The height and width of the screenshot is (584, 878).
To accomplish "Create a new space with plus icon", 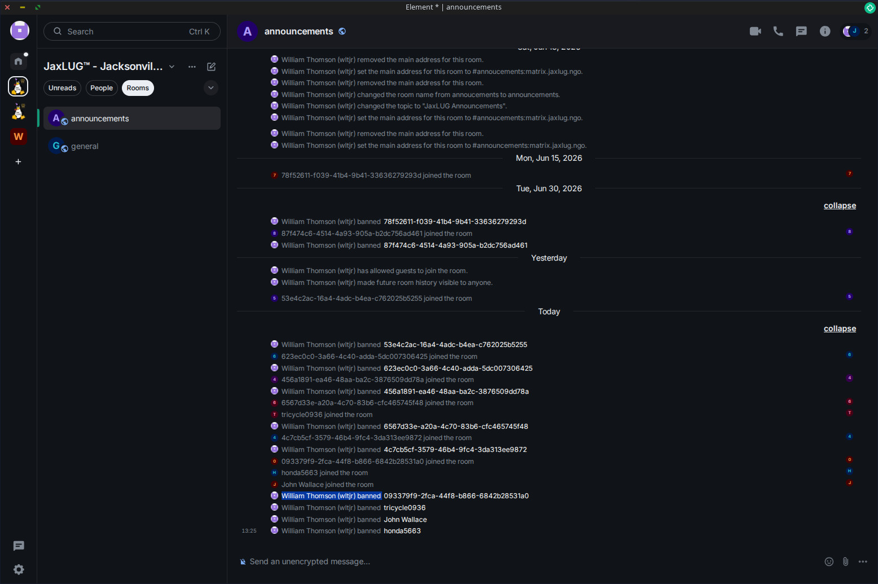I will click(x=18, y=162).
